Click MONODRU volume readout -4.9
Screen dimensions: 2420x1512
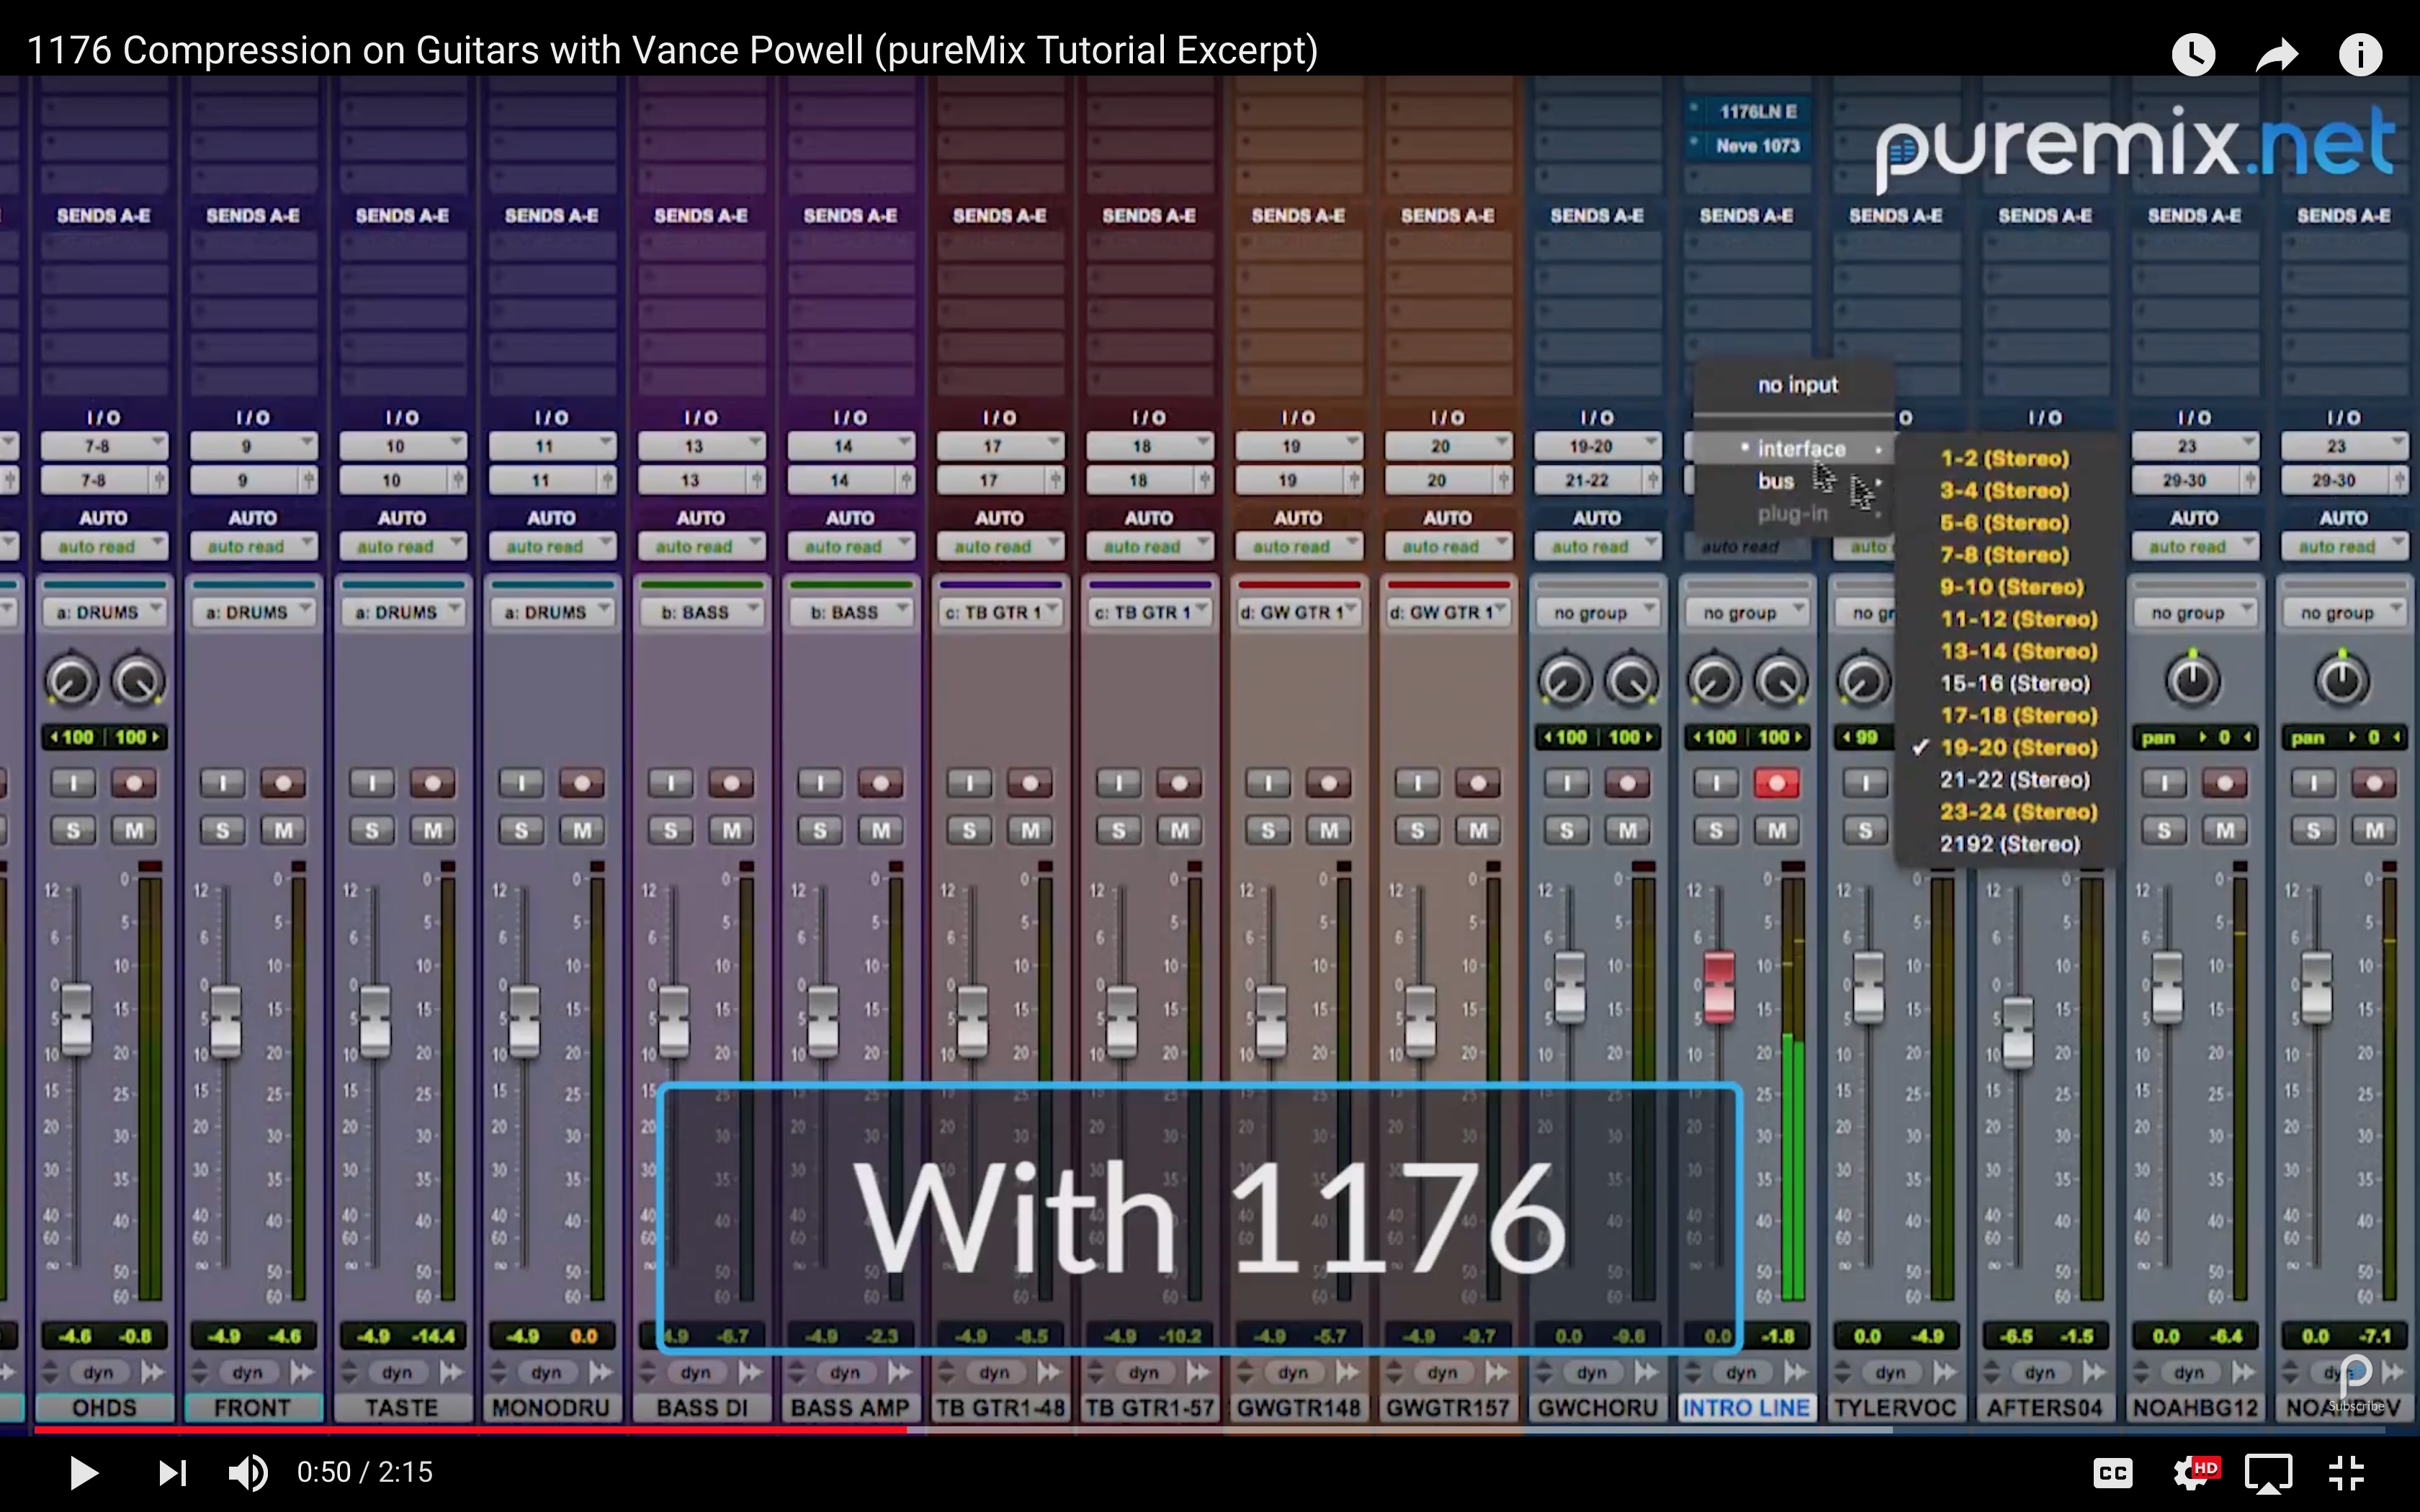click(523, 1336)
